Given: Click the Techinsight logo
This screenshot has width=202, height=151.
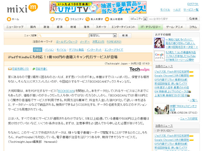Looking at the screenshot, I should [140, 69].
